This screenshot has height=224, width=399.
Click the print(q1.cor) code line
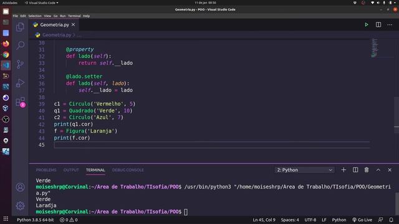74,124
